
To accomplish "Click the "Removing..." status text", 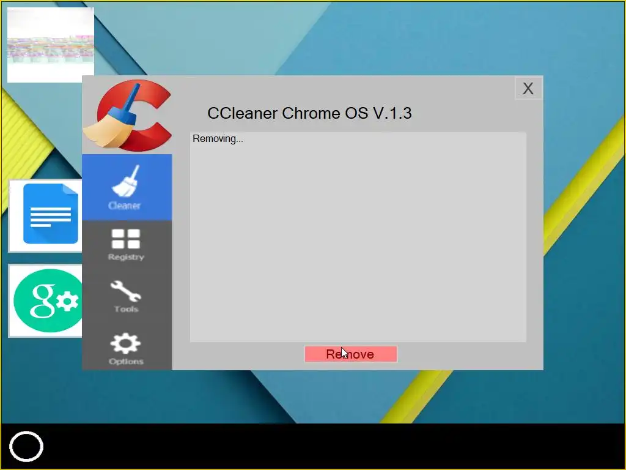I will (218, 139).
